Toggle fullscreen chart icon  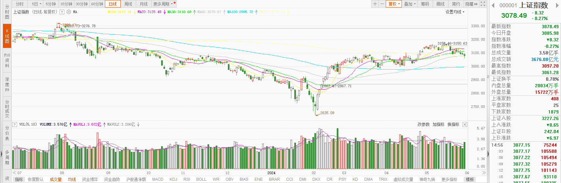[x=483, y=4]
